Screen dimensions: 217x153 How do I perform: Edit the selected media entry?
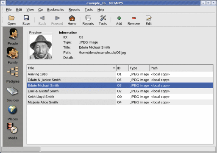(148, 20)
